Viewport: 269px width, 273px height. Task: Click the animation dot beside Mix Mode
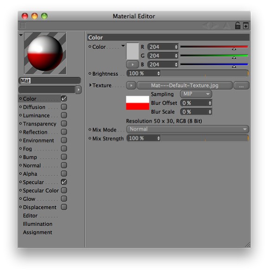(x=90, y=130)
